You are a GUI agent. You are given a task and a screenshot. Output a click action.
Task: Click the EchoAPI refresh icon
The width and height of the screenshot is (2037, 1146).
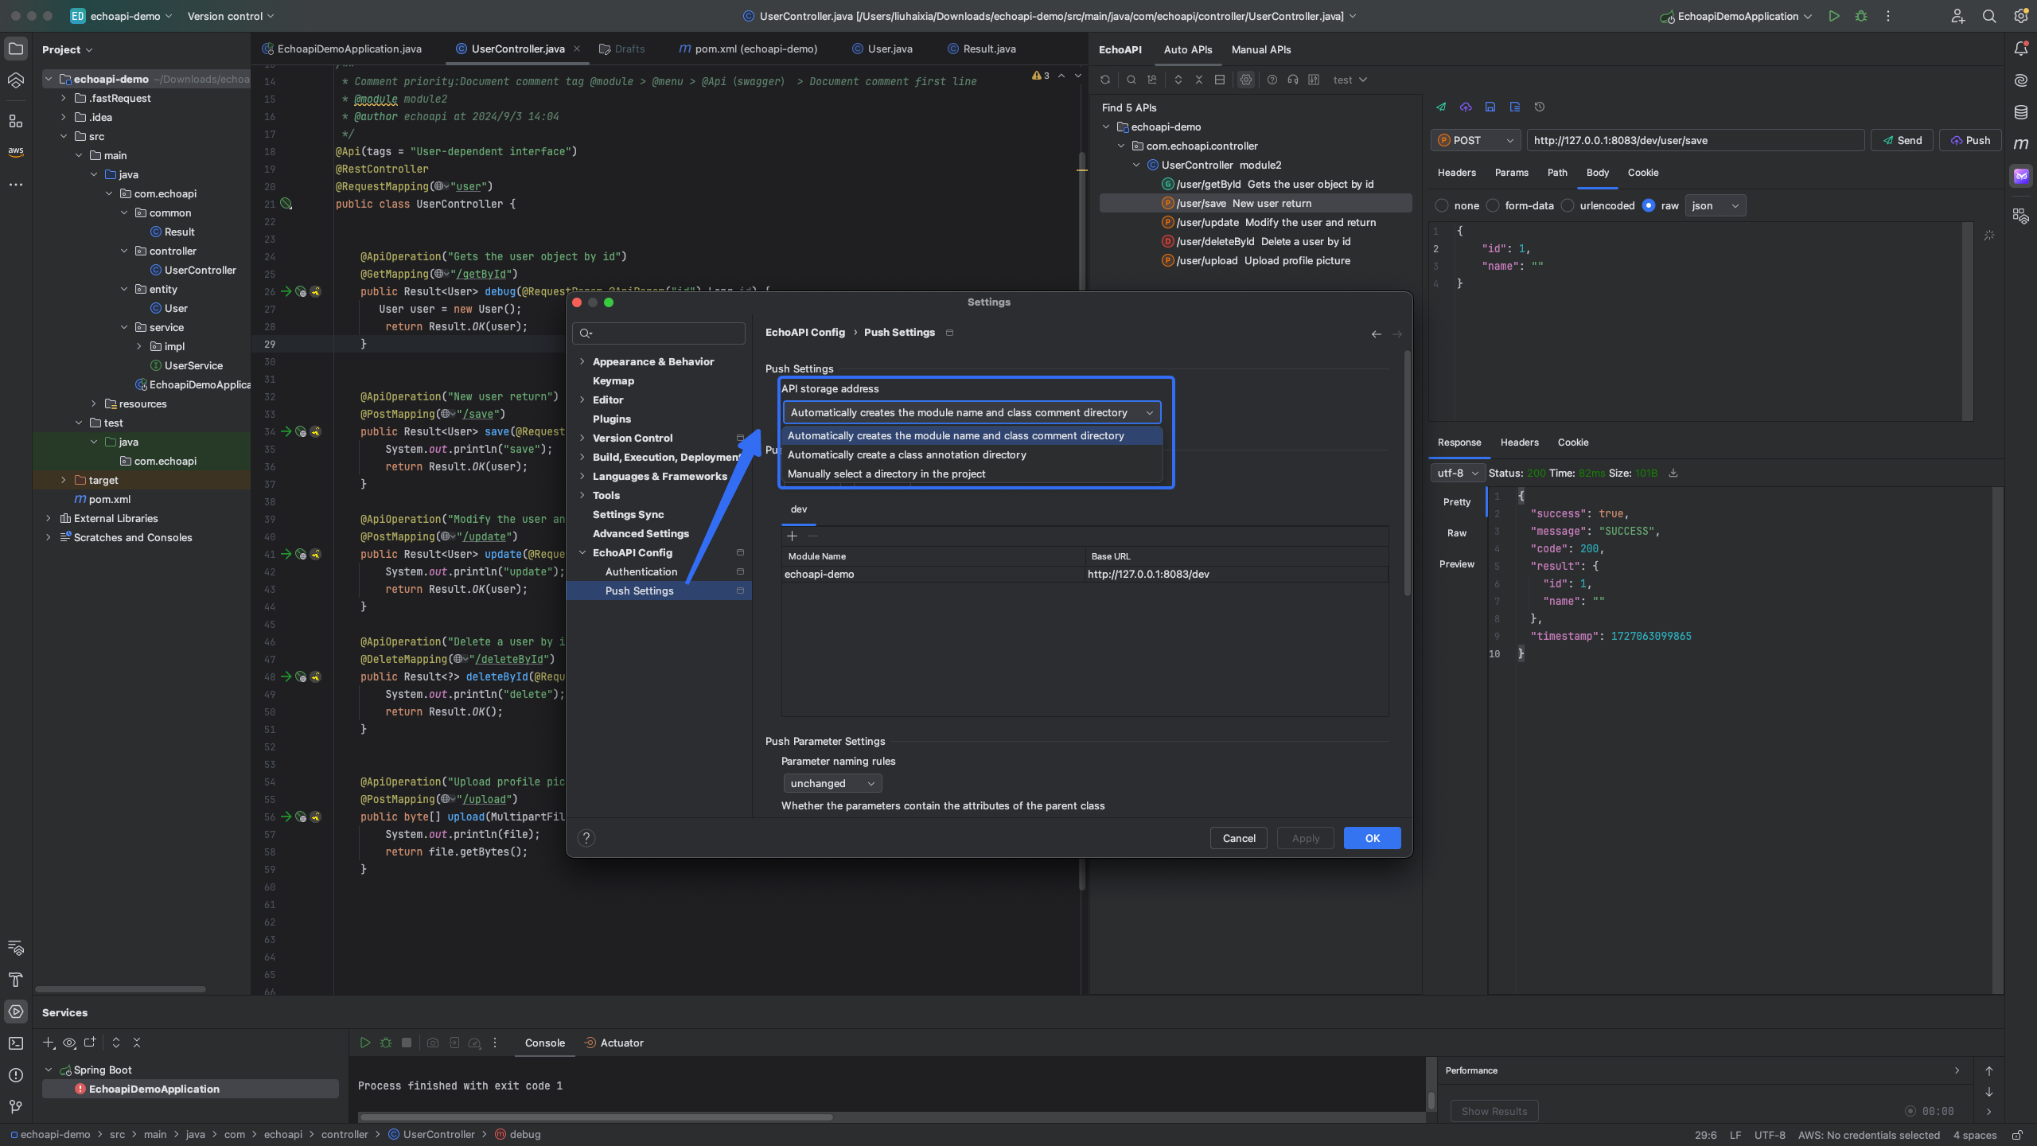tap(1105, 80)
